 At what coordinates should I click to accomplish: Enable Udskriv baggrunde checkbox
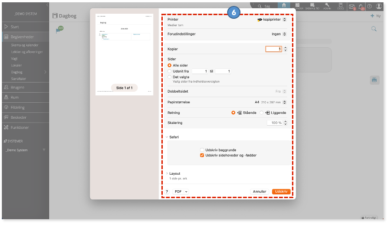click(x=202, y=150)
